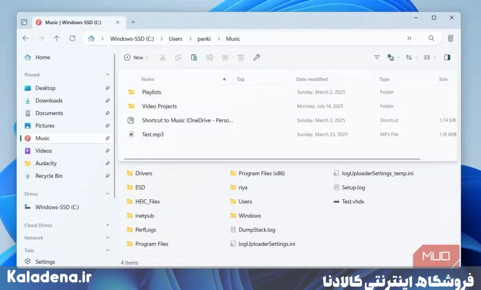
Task: Unpin Downloads using its pin icon
Action: pyautogui.click(x=108, y=101)
